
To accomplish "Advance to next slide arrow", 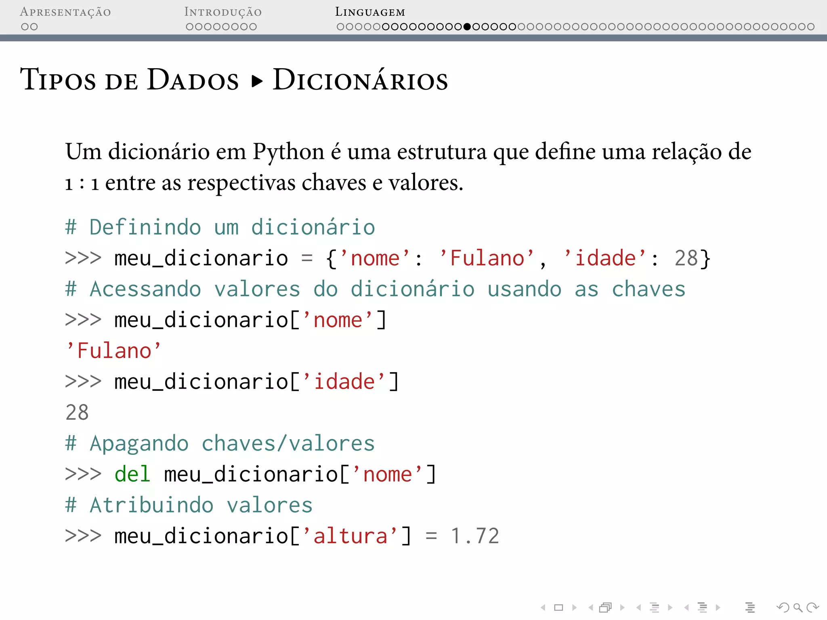I will click(574, 607).
